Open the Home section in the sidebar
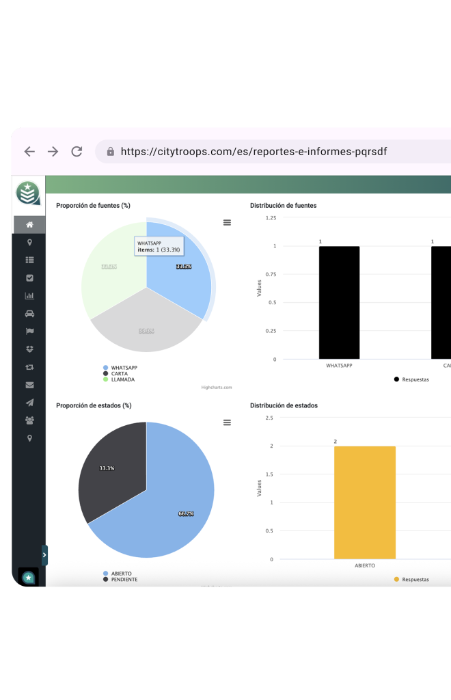Viewport: 451px width, 700px height. pos(29,224)
